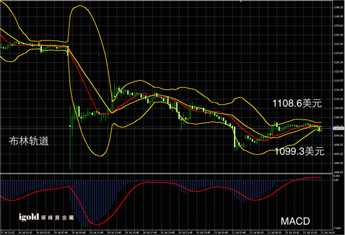345x235 pixels.
Task: Click the 20 Jul 07:45 time axis label
Action: click(x=61, y=233)
